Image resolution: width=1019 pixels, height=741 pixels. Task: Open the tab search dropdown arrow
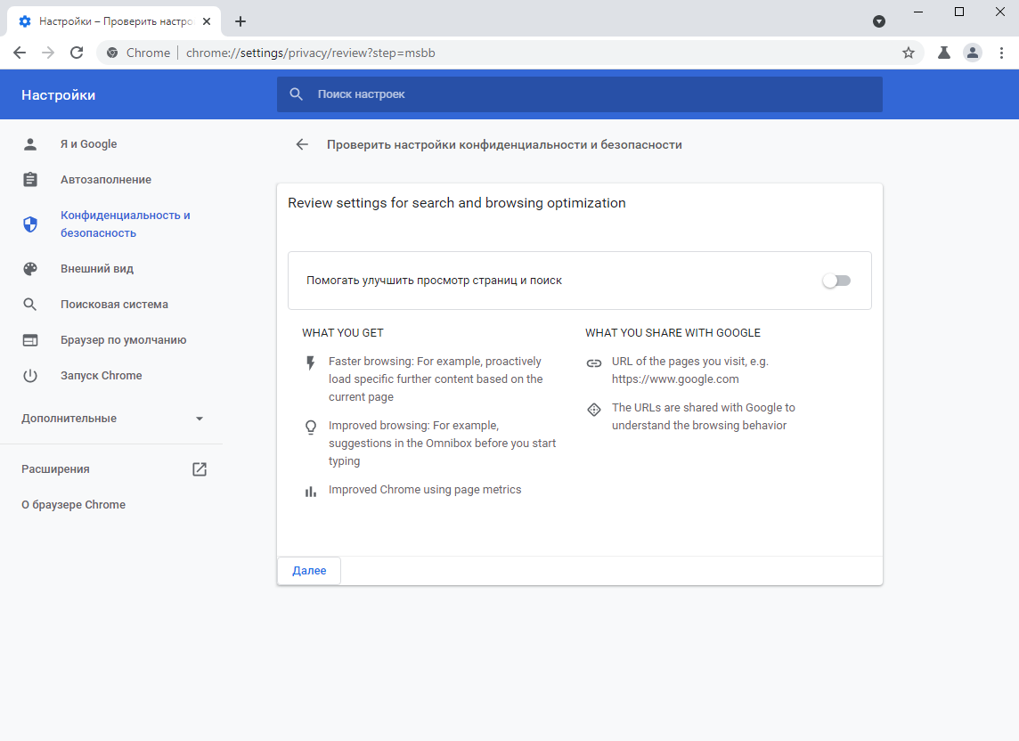[x=879, y=21]
